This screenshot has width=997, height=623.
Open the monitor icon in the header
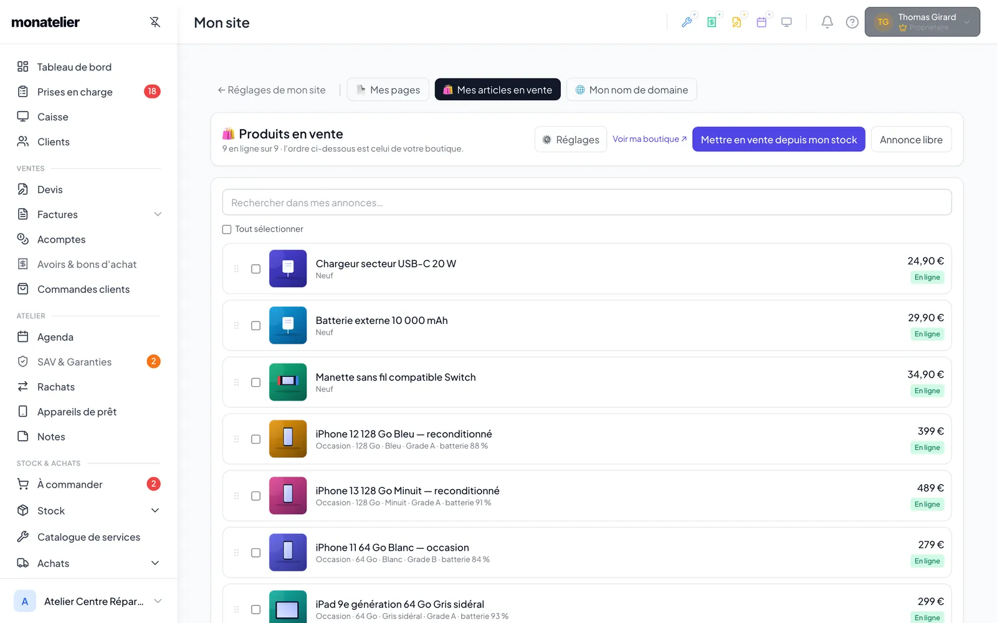[x=786, y=22]
